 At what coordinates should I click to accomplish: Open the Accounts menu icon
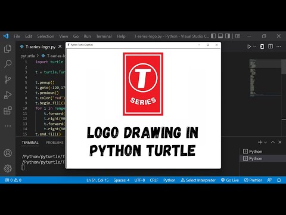click(x=8, y=153)
